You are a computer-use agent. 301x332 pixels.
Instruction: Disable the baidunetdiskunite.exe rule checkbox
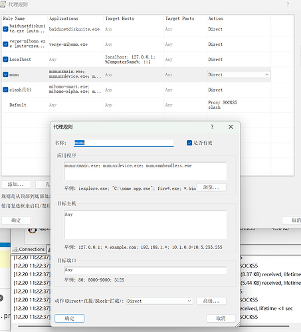click(x=5, y=29)
